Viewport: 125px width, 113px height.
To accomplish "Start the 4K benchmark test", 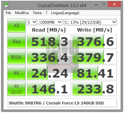I will (16, 73).
